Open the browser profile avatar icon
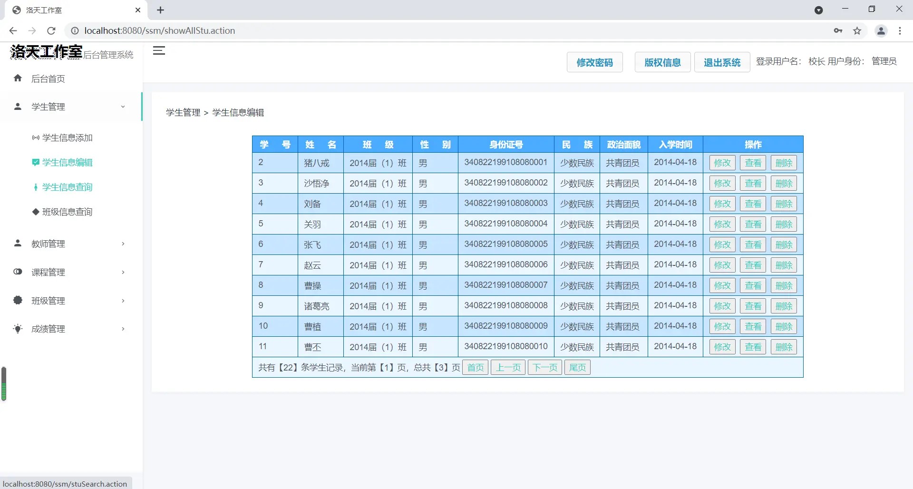This screenshot has width=913, height=489. pyautogui.click(x=881, y=31)
